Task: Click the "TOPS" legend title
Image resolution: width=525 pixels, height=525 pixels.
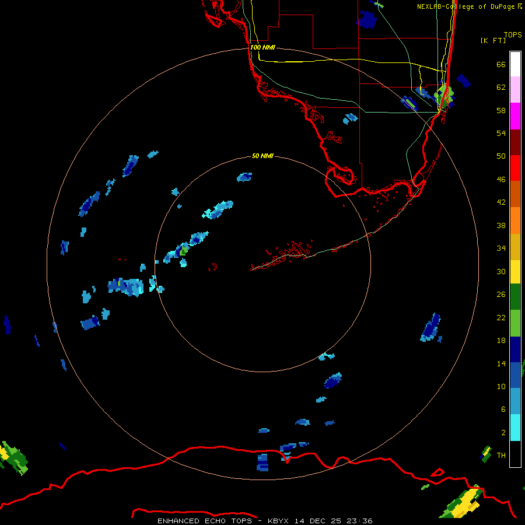Action: coord(513,34)
